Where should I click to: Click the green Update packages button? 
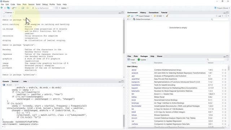142,60
